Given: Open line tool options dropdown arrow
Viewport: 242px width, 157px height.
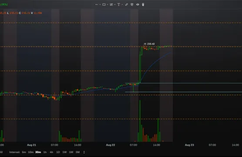Looking at the screenshot, I should (100, 5).
